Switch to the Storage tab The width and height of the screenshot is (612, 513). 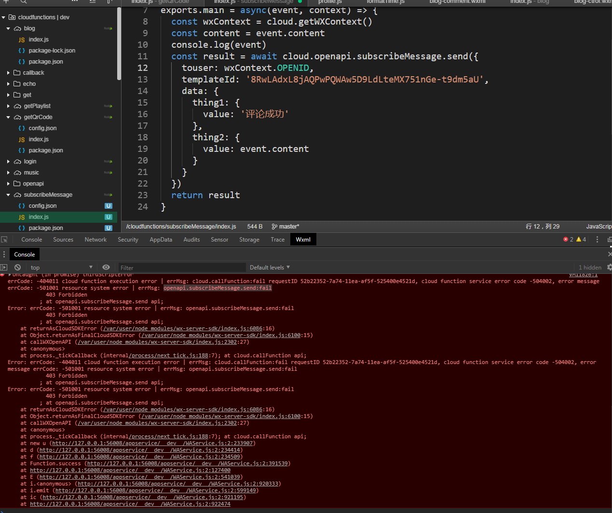coord(249,239)
